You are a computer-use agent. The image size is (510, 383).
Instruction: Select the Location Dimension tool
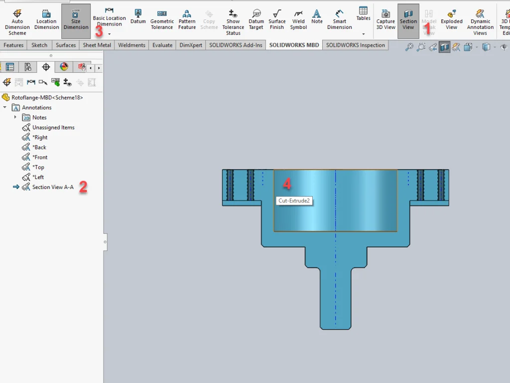click(x=46, y=21)
